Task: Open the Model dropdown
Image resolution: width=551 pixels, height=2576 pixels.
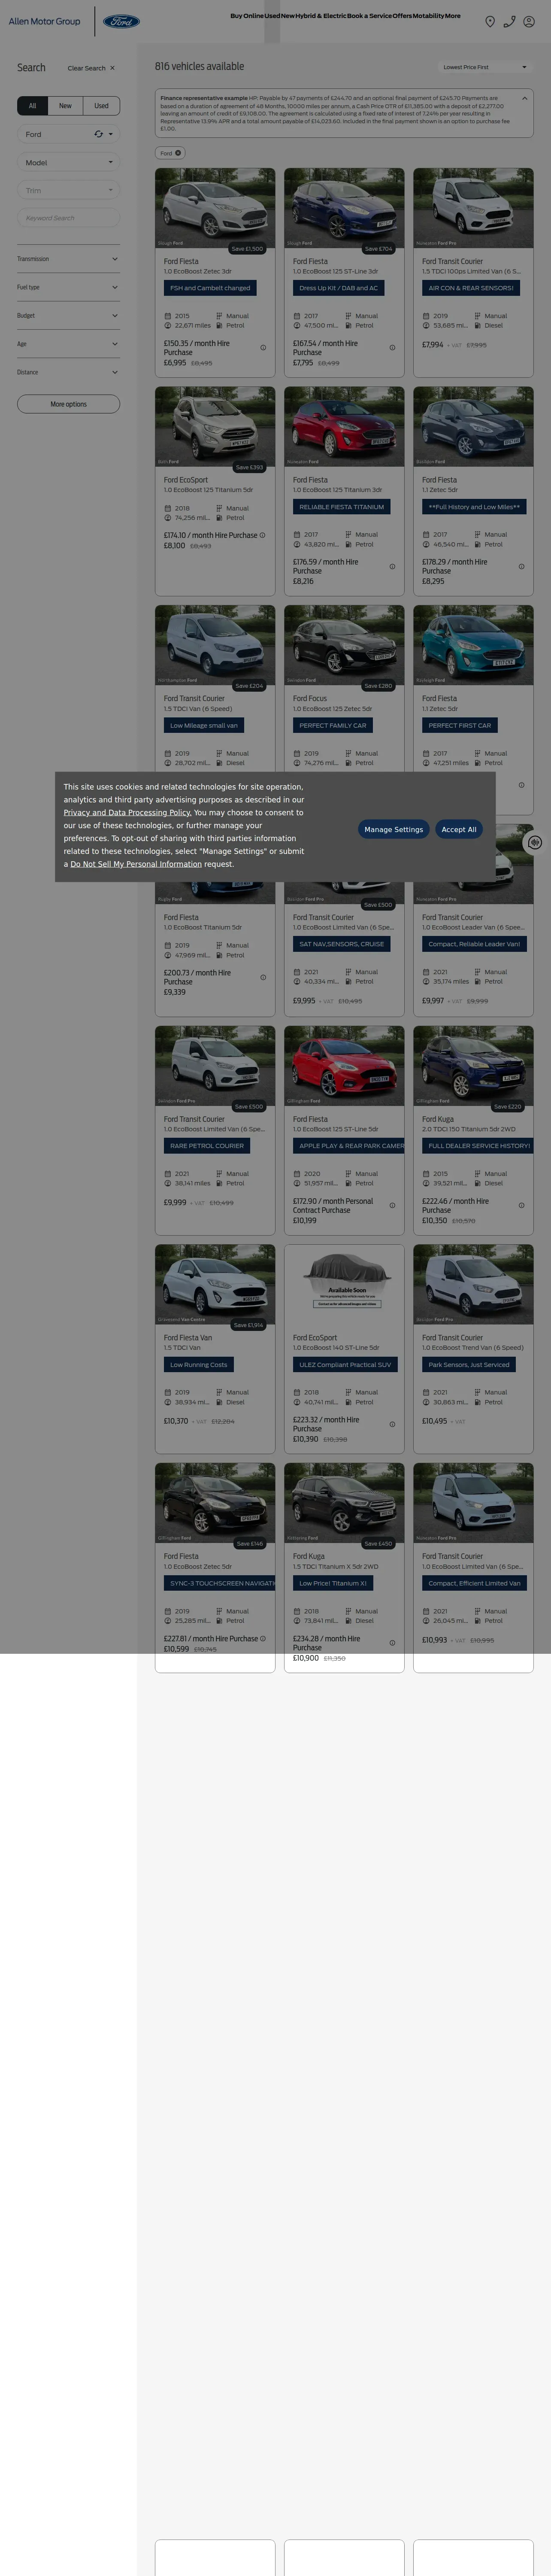Action: 68,162
